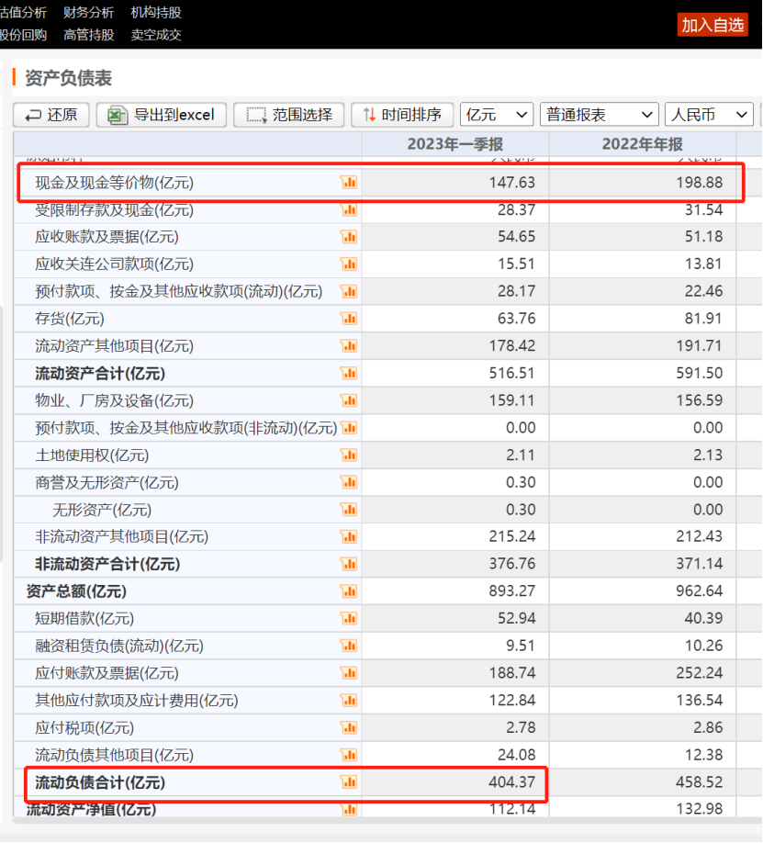Click the 还原 restore button
The width and height of the screenshot is (763, 843).
pyautogui.click(x=51, y=115)
